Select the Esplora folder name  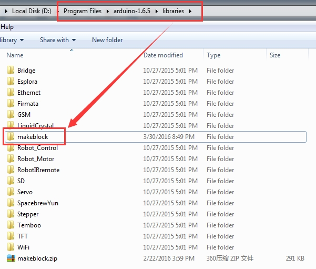pyautogui.click(x=27, y=82)
